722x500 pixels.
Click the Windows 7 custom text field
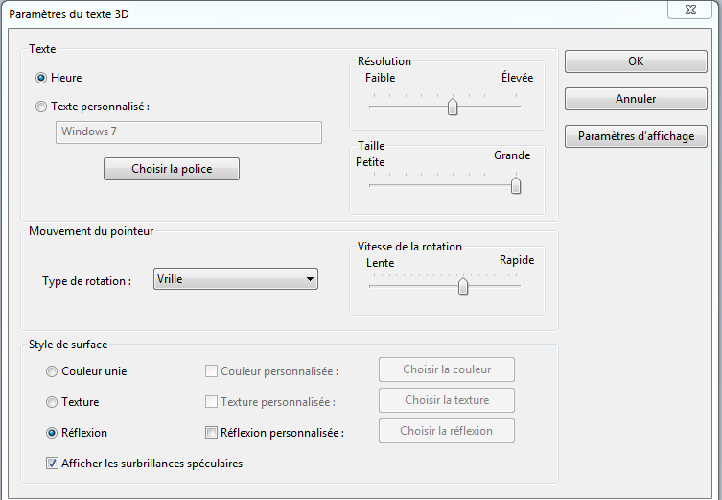coord(189,132)
